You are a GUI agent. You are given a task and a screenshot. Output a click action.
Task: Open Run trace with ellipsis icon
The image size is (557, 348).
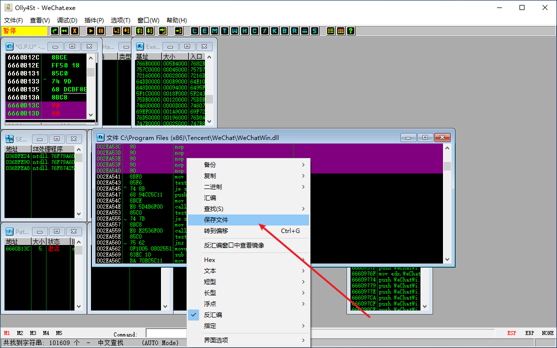pyautogui.click(x=304, y=31)
